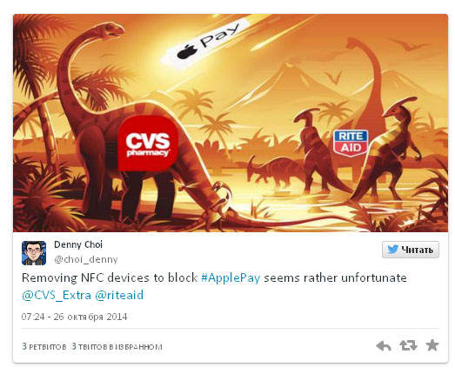Open Denny Choi's profile name
The image size is (455, 374).
click(x=78, y=244)
